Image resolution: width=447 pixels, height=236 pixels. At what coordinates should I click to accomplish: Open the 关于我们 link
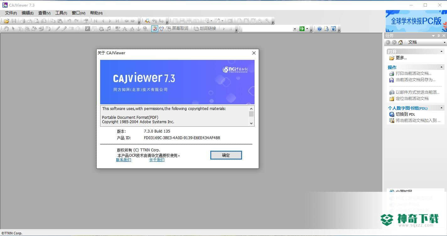point(157,160)
